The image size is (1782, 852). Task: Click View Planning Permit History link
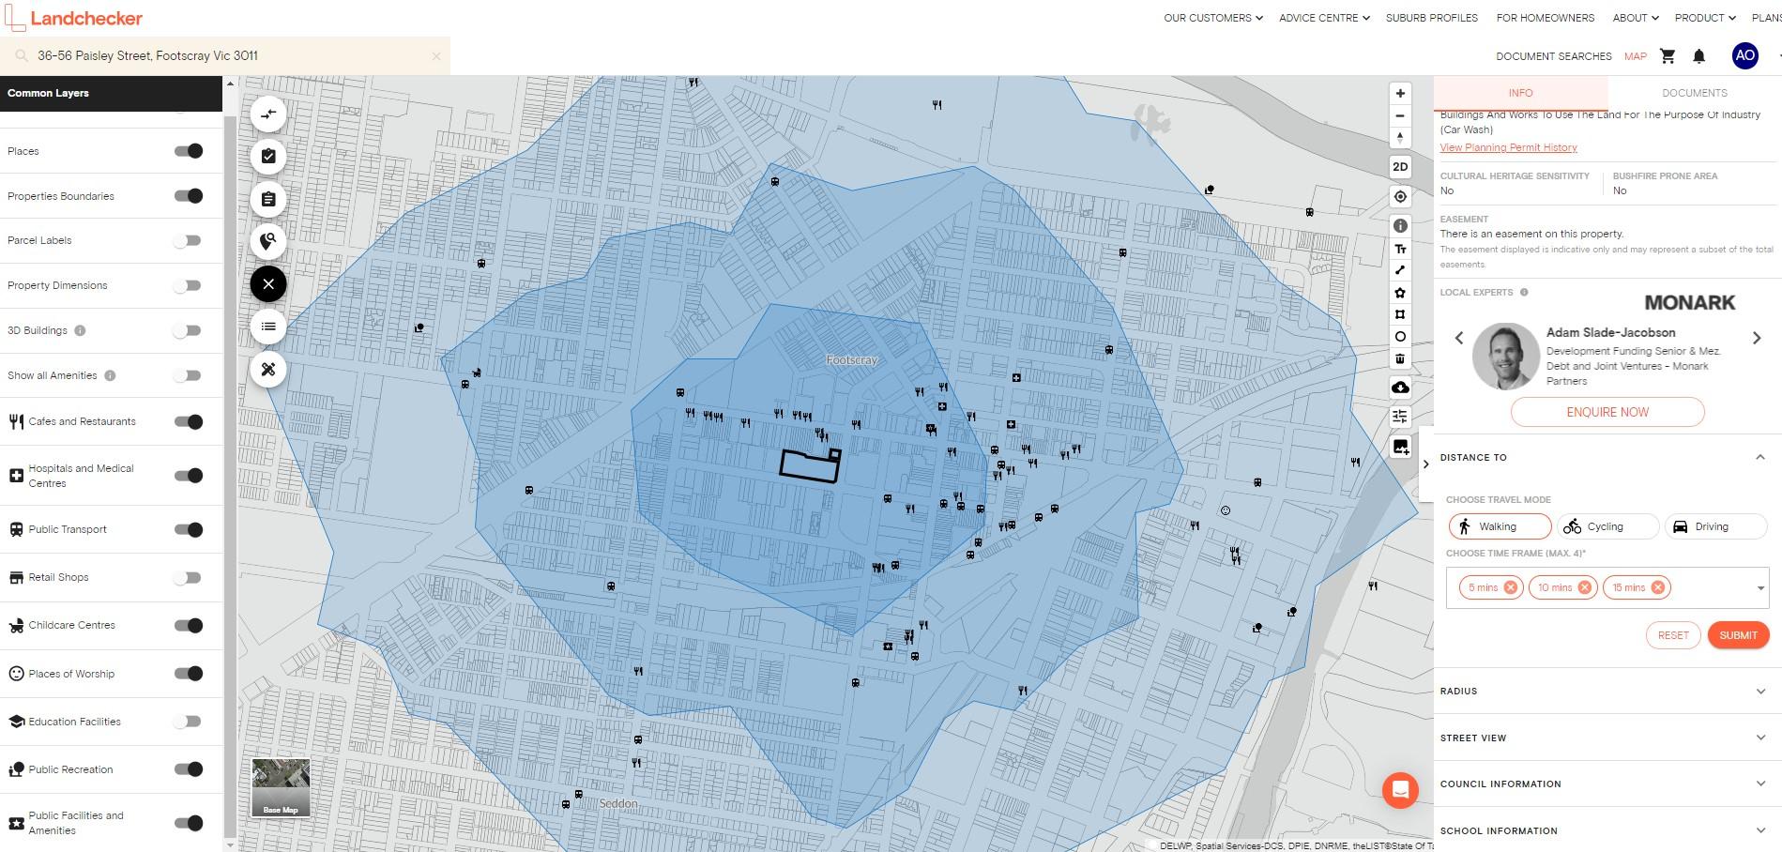point(1508,147)
